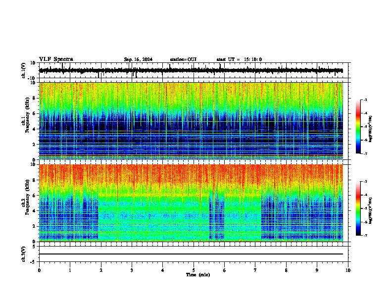392x303 pixels.
Task: Click the "start UT = 15:10: 0" label
Action: coord(239,59)
